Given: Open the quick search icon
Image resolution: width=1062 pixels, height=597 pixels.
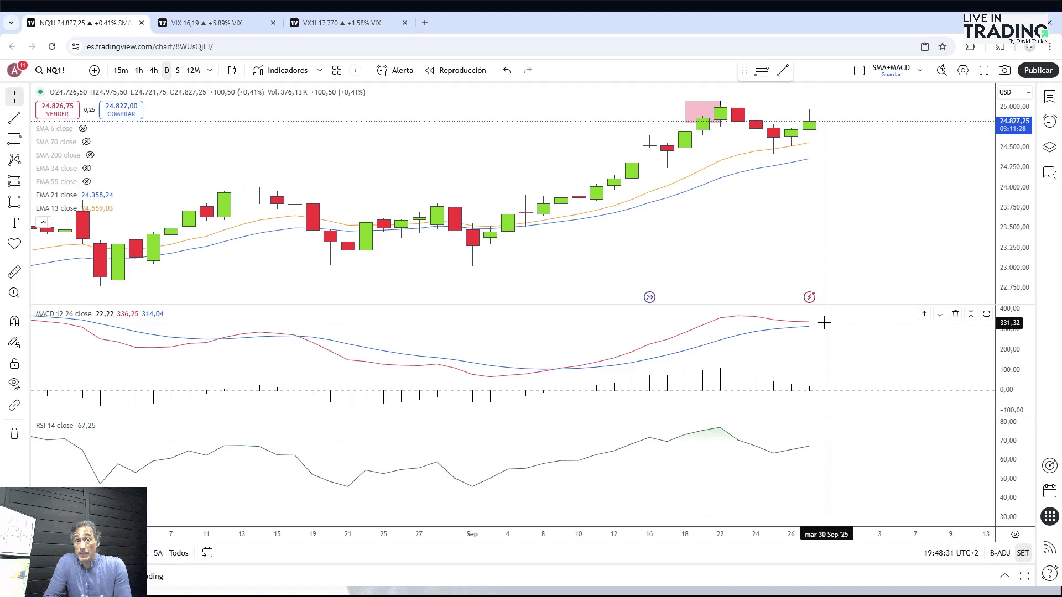Looking at the screenshot, I should (x=941, y=70).
